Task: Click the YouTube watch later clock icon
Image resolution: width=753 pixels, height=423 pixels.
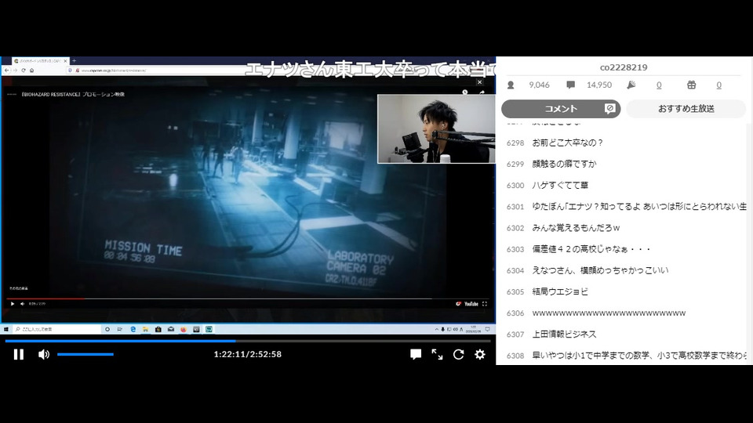Action: pos(465,92)
